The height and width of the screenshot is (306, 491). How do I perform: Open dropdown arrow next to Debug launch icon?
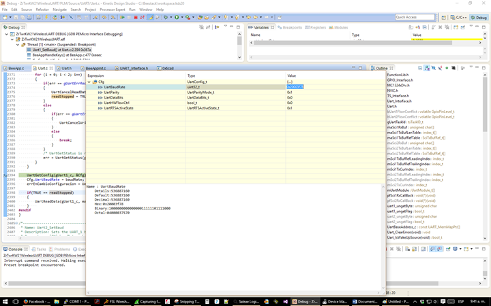[171, 18]
